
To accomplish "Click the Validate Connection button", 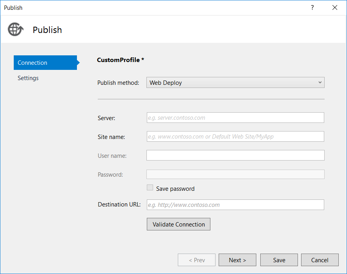I will click(178, 224).
